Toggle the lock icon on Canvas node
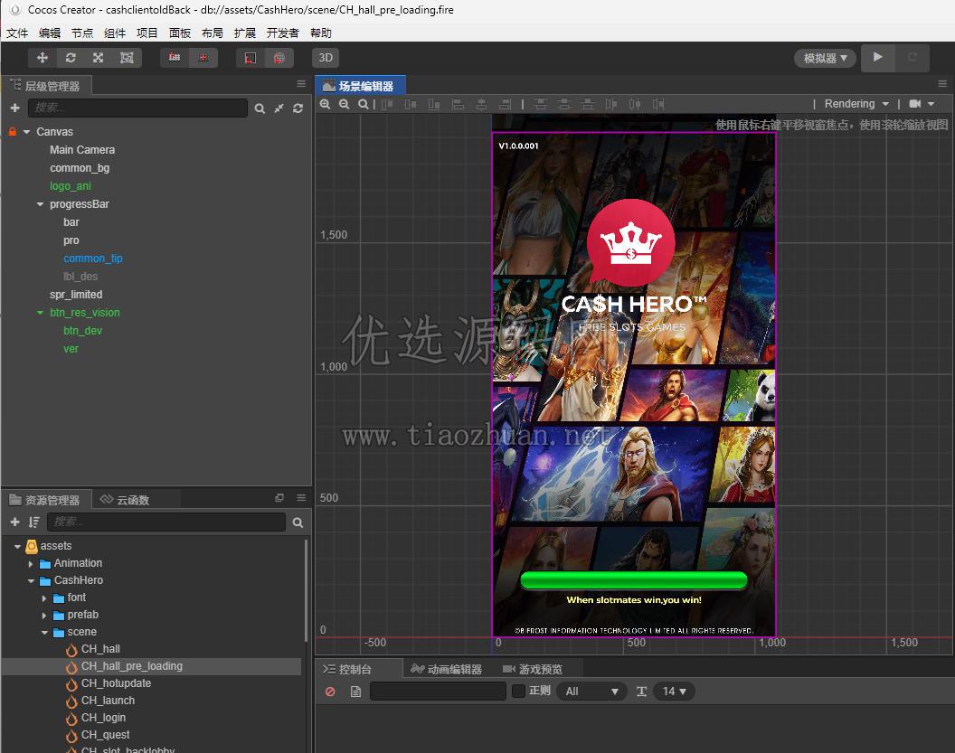 (12, 131)
